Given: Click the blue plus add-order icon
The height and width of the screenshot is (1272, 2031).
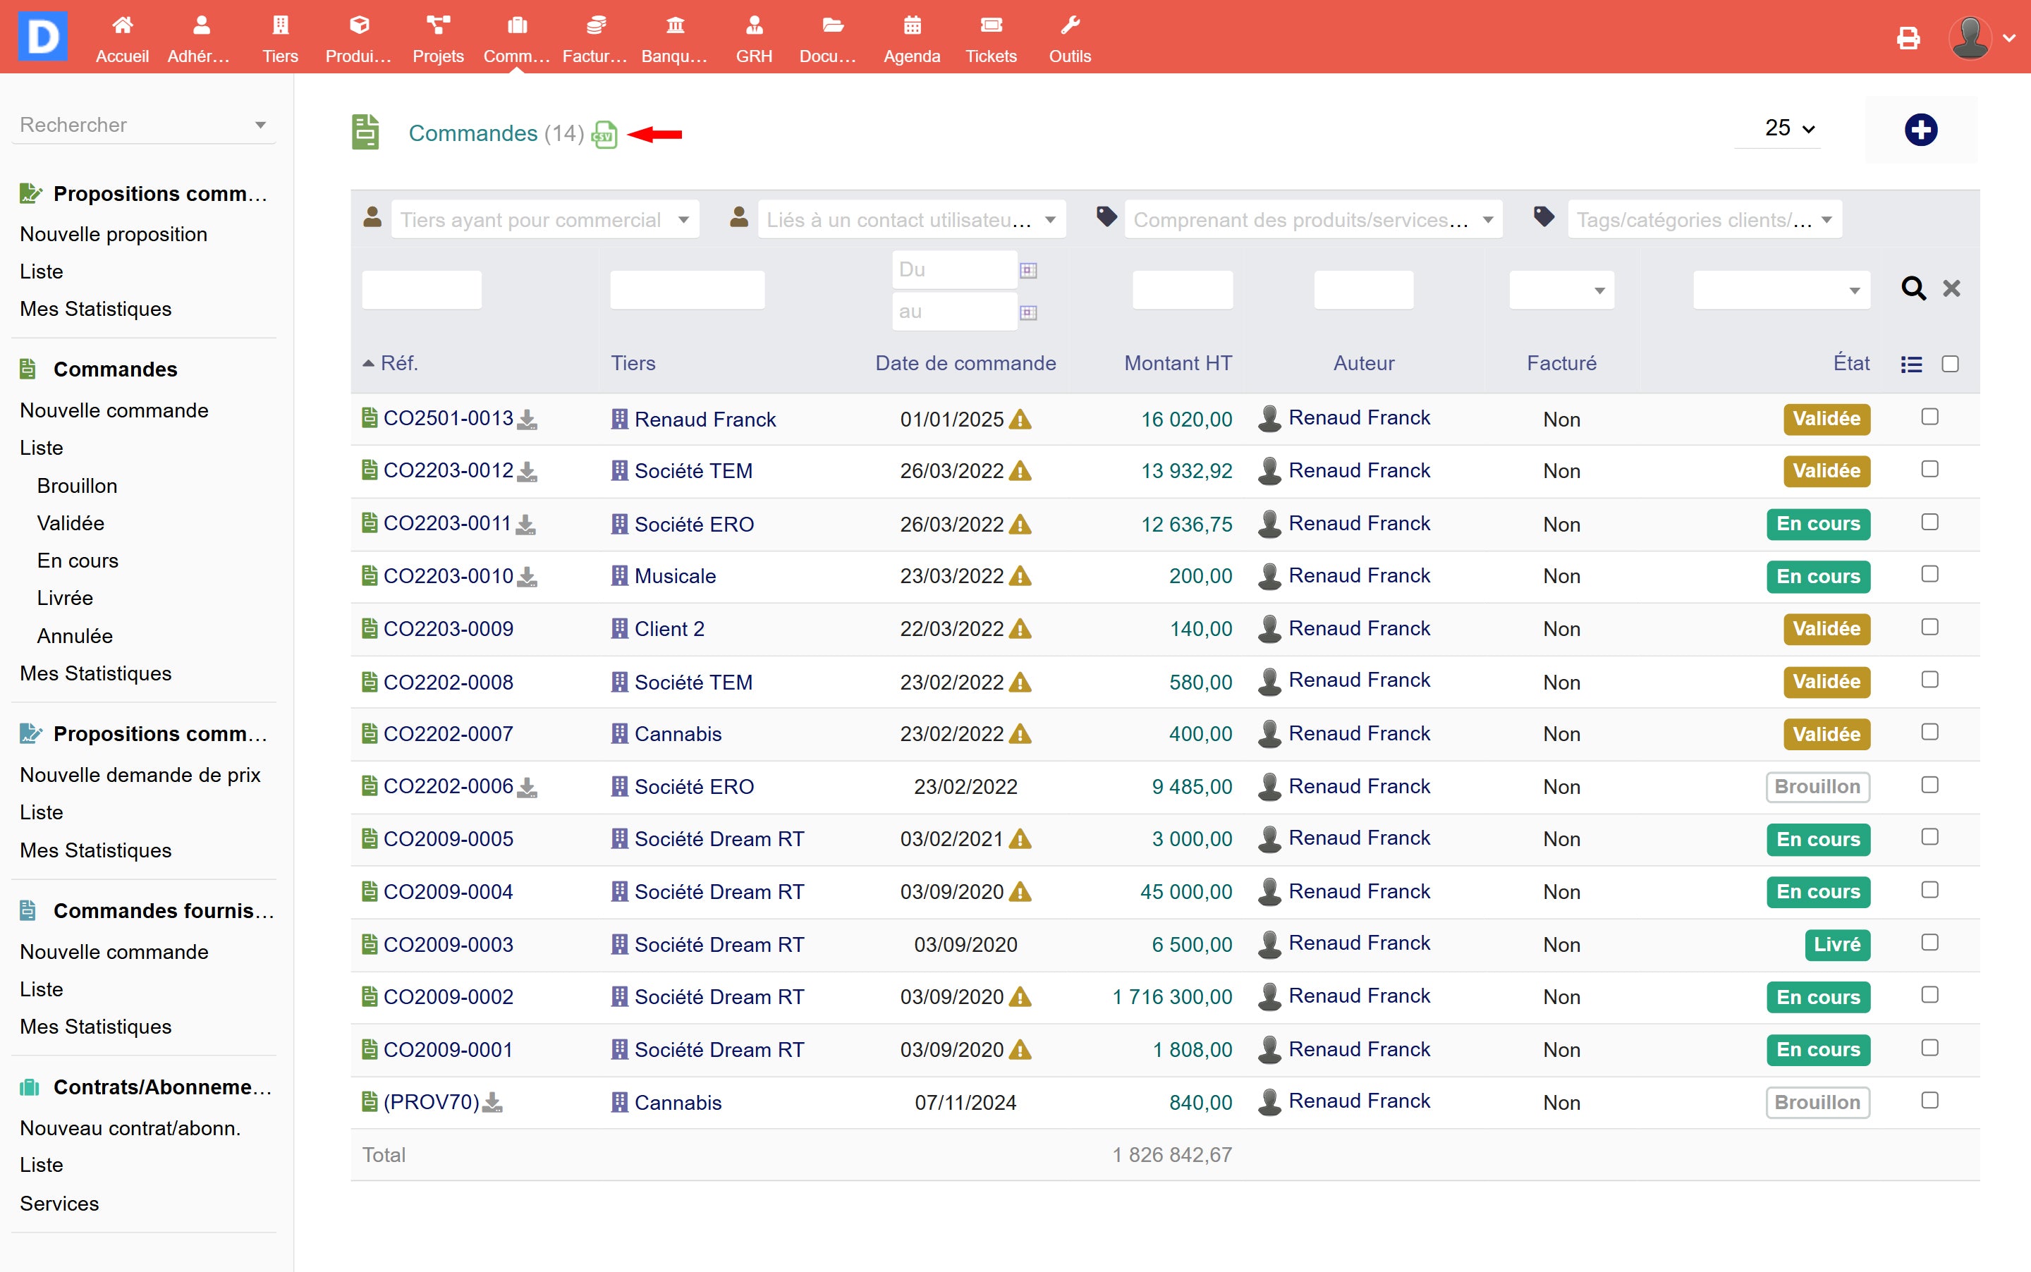Looking at the screenshot, I should (x=1921, y=130).
